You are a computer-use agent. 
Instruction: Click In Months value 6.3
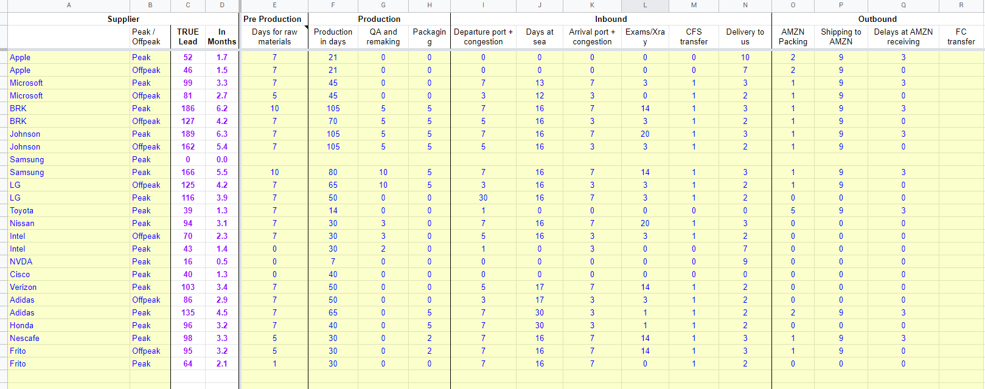[222, 134]
